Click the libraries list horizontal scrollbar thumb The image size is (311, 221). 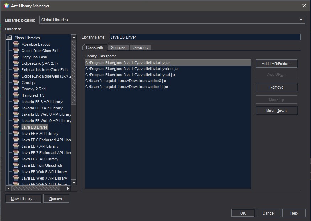[x=36, y=188]
